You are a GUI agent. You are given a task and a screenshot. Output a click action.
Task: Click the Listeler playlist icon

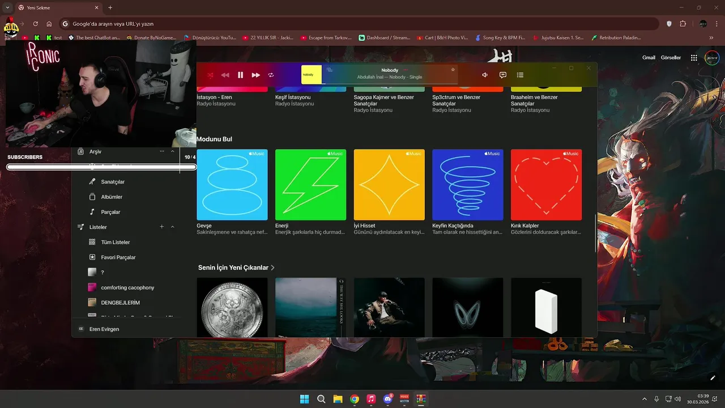tap(80, 227)
